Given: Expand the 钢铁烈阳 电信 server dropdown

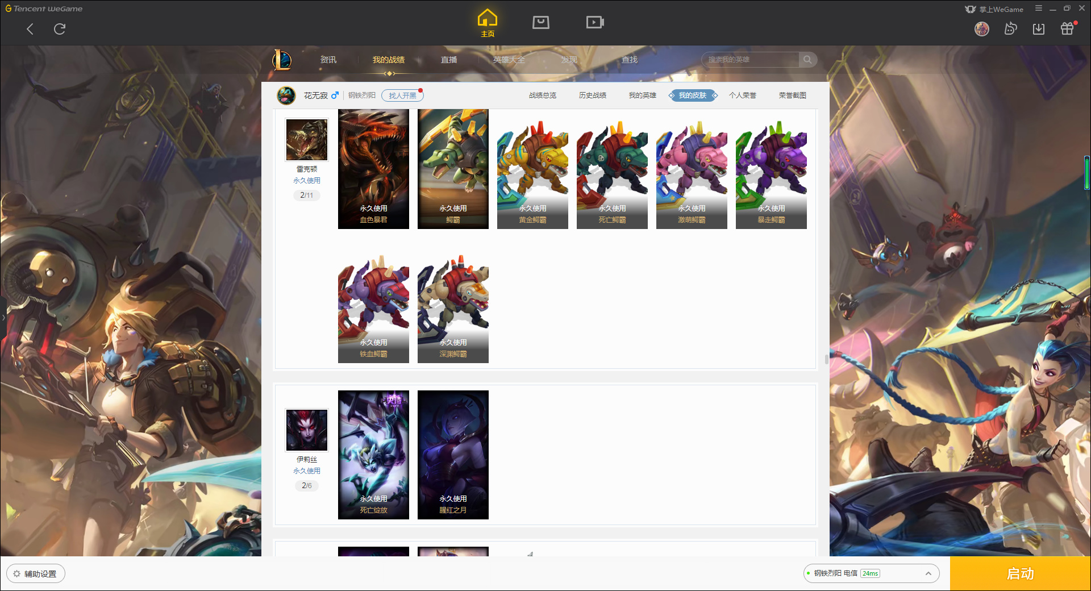Looking at the screenshot, I should pos(871,573).
